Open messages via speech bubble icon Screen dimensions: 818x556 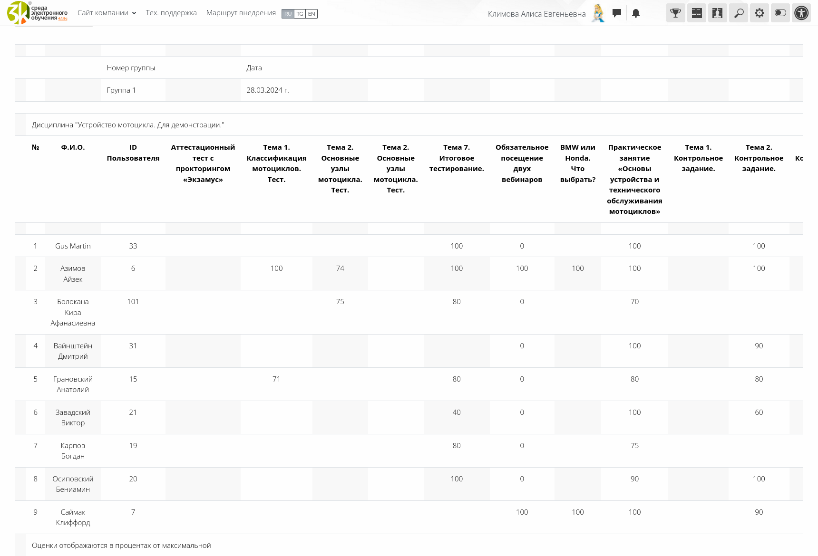[x=616, y=13]
